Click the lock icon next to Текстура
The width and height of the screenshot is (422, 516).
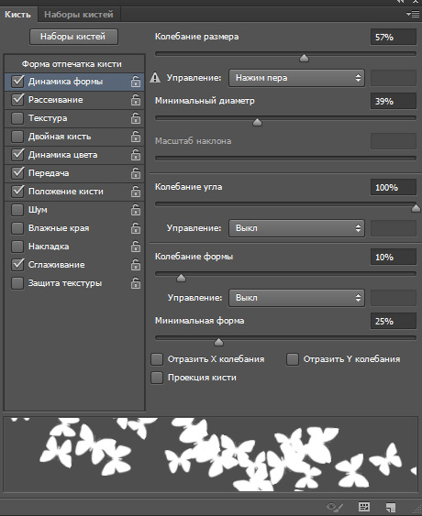pyautogui.click(x=136, y=118)
